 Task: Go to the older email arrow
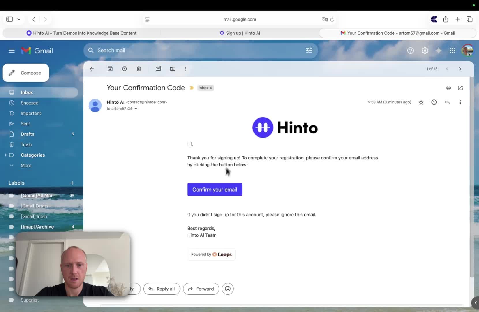point(460,69)
